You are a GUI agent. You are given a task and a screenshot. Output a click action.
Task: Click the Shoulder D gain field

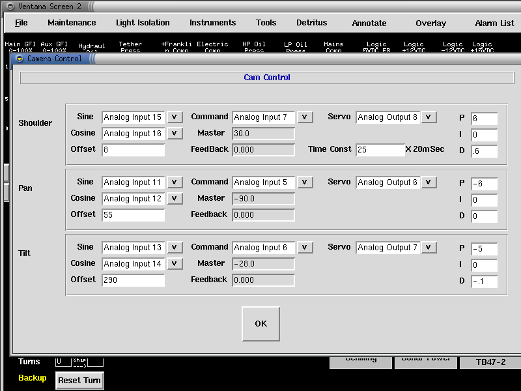(484, 151)
